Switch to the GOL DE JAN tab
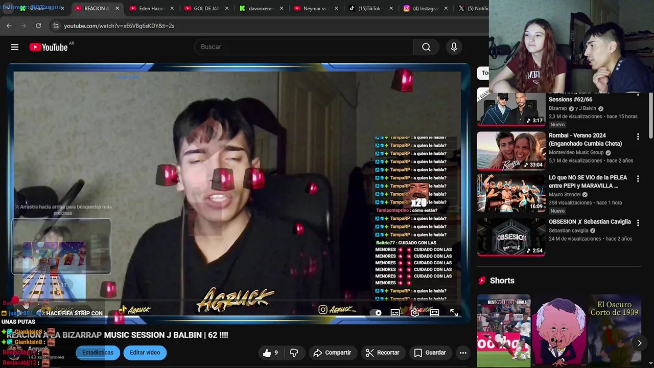 coord(206,8)
